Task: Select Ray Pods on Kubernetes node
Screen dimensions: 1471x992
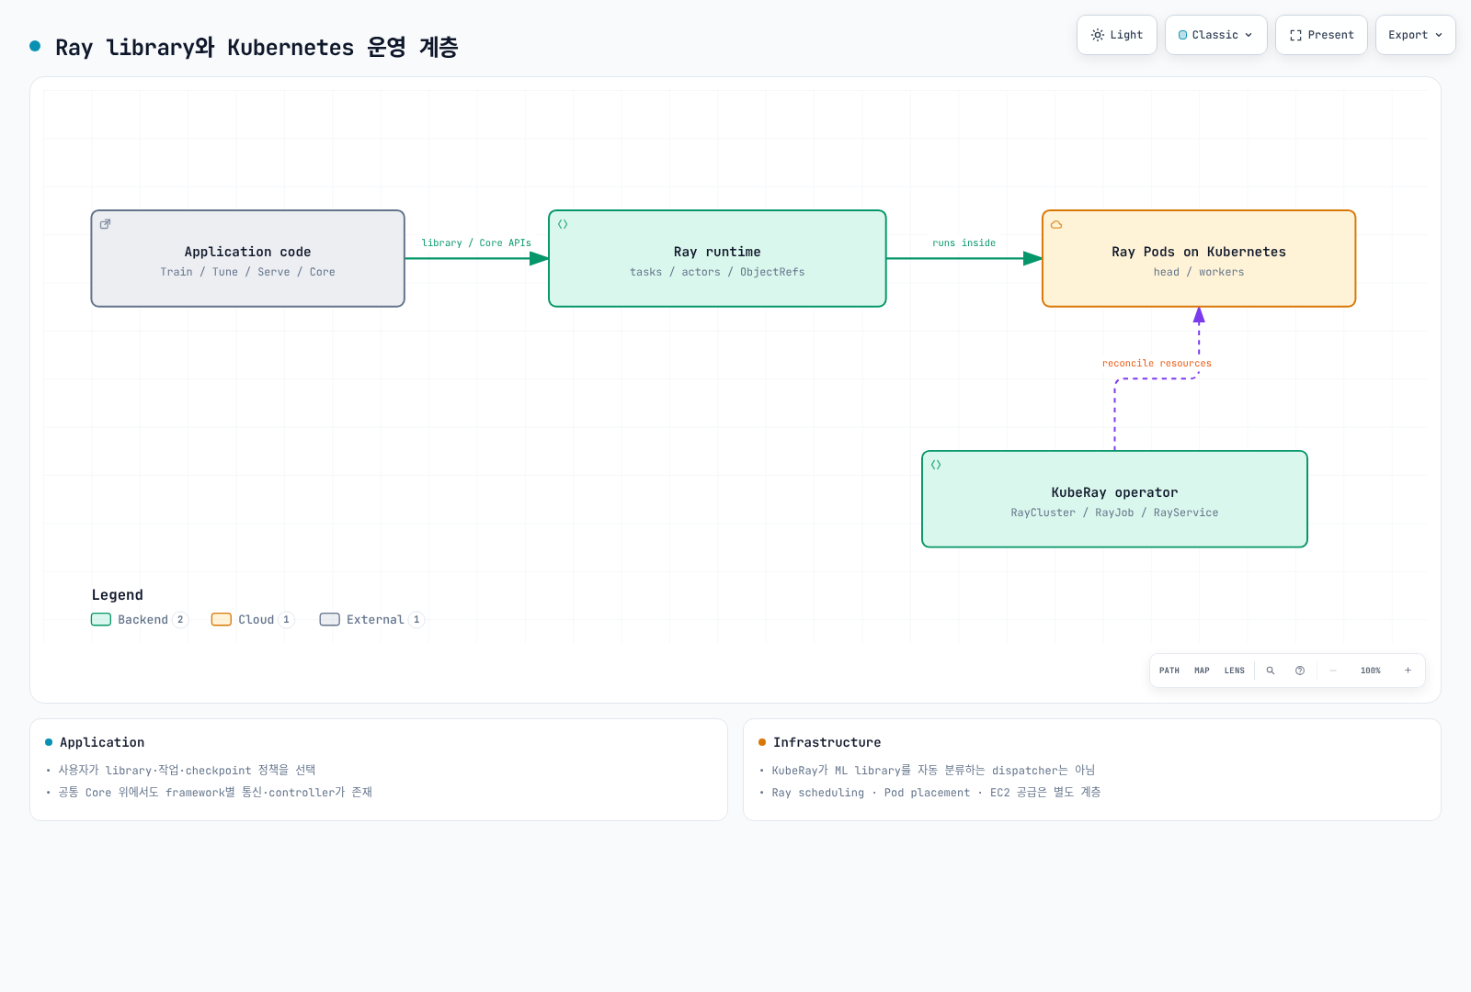Action: 1199,258
